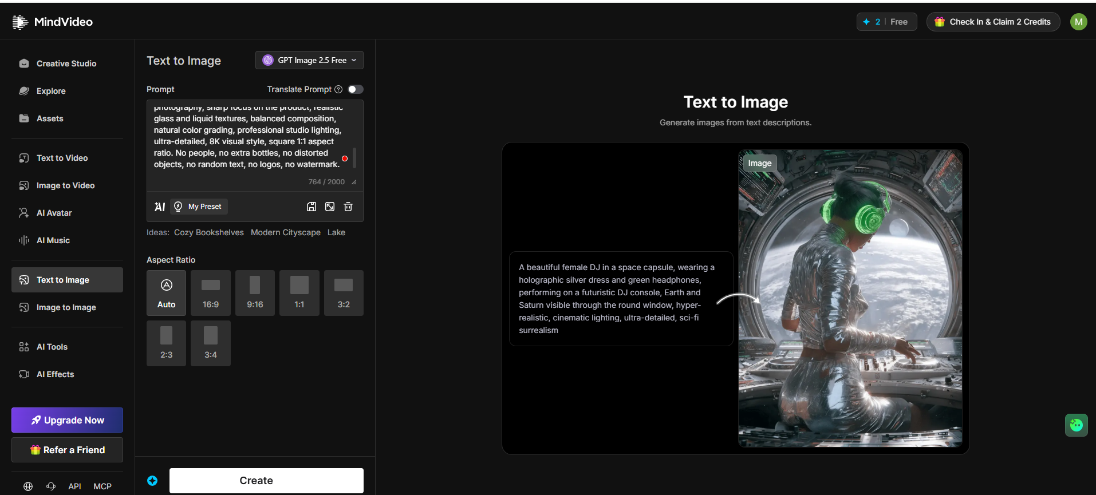
Task: Save the prompt with the floppy disk icon
Action: pyautogui.click(x=312, y=207)
